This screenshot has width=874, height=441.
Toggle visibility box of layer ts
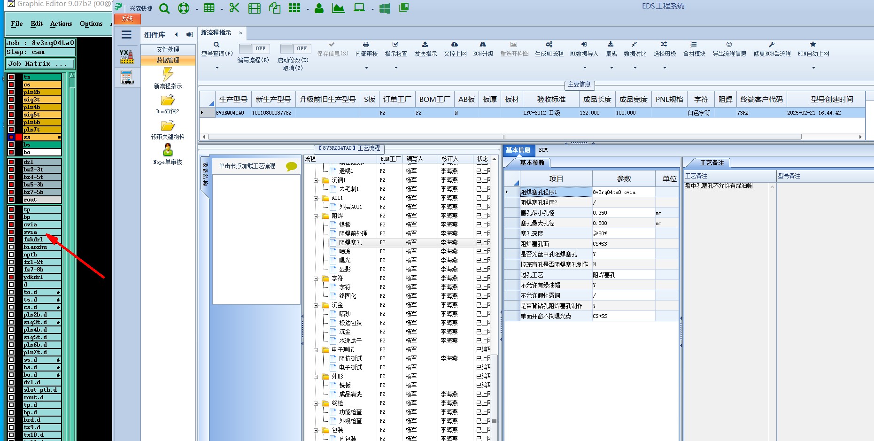(11, 77)
